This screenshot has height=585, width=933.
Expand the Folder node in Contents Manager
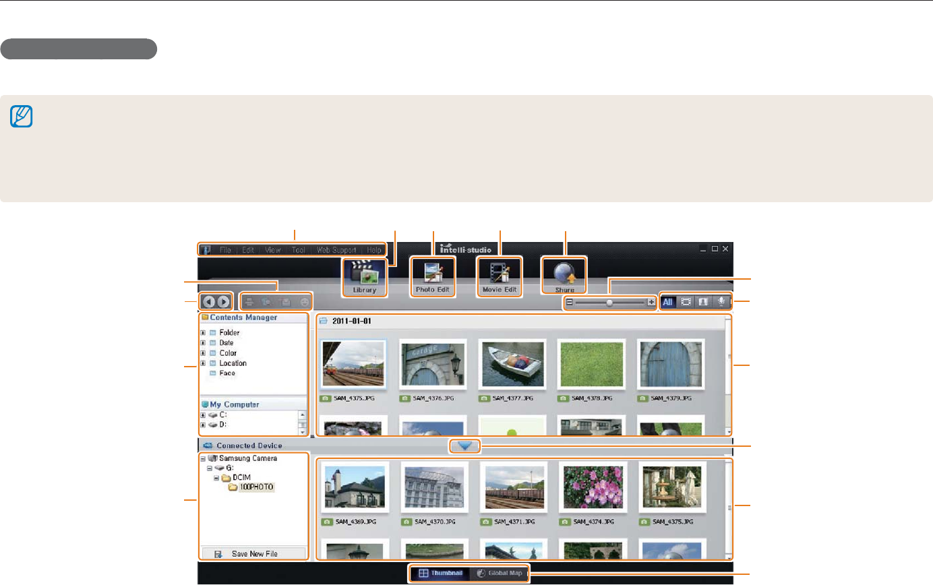point(203,333)
